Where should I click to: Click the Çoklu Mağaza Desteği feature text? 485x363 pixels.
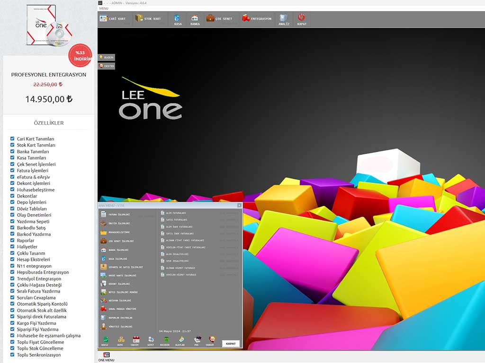click(39, 285)
